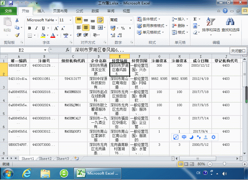Click text orientation icon

pyautogui.click(x=95, y=35)
